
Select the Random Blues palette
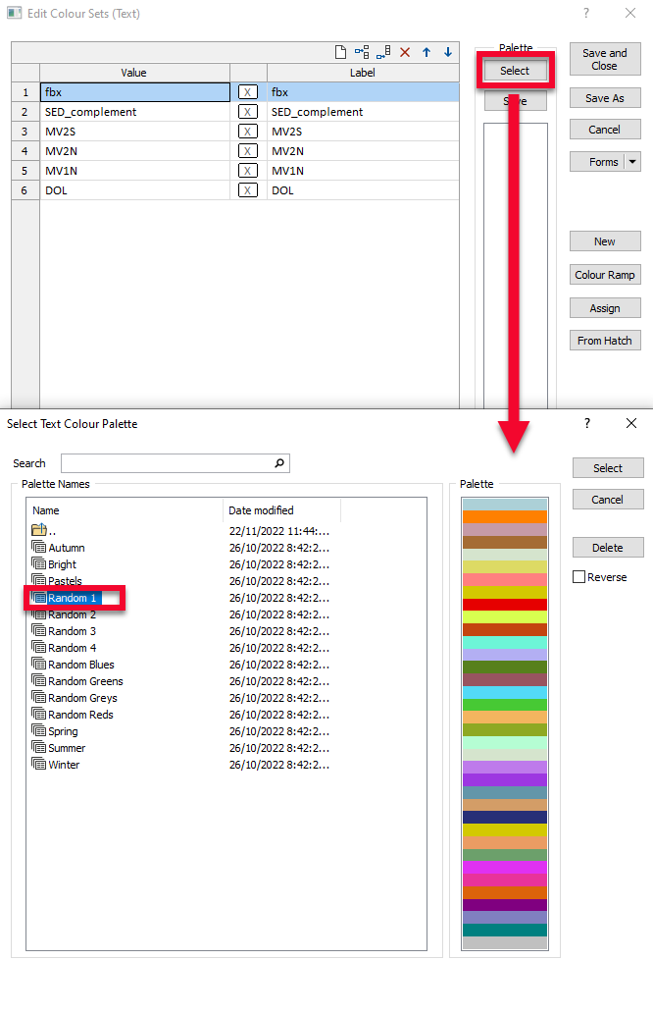[x=80, y=665]
